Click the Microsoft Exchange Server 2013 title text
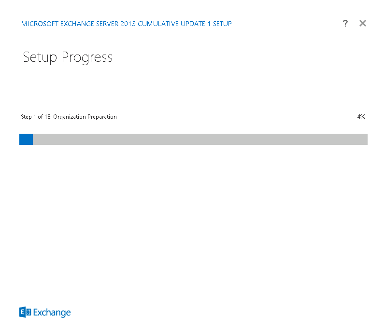385x336 pixels. pyautogui.click(x=79, y=24)
